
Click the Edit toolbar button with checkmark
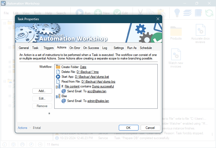pos(120,13)
